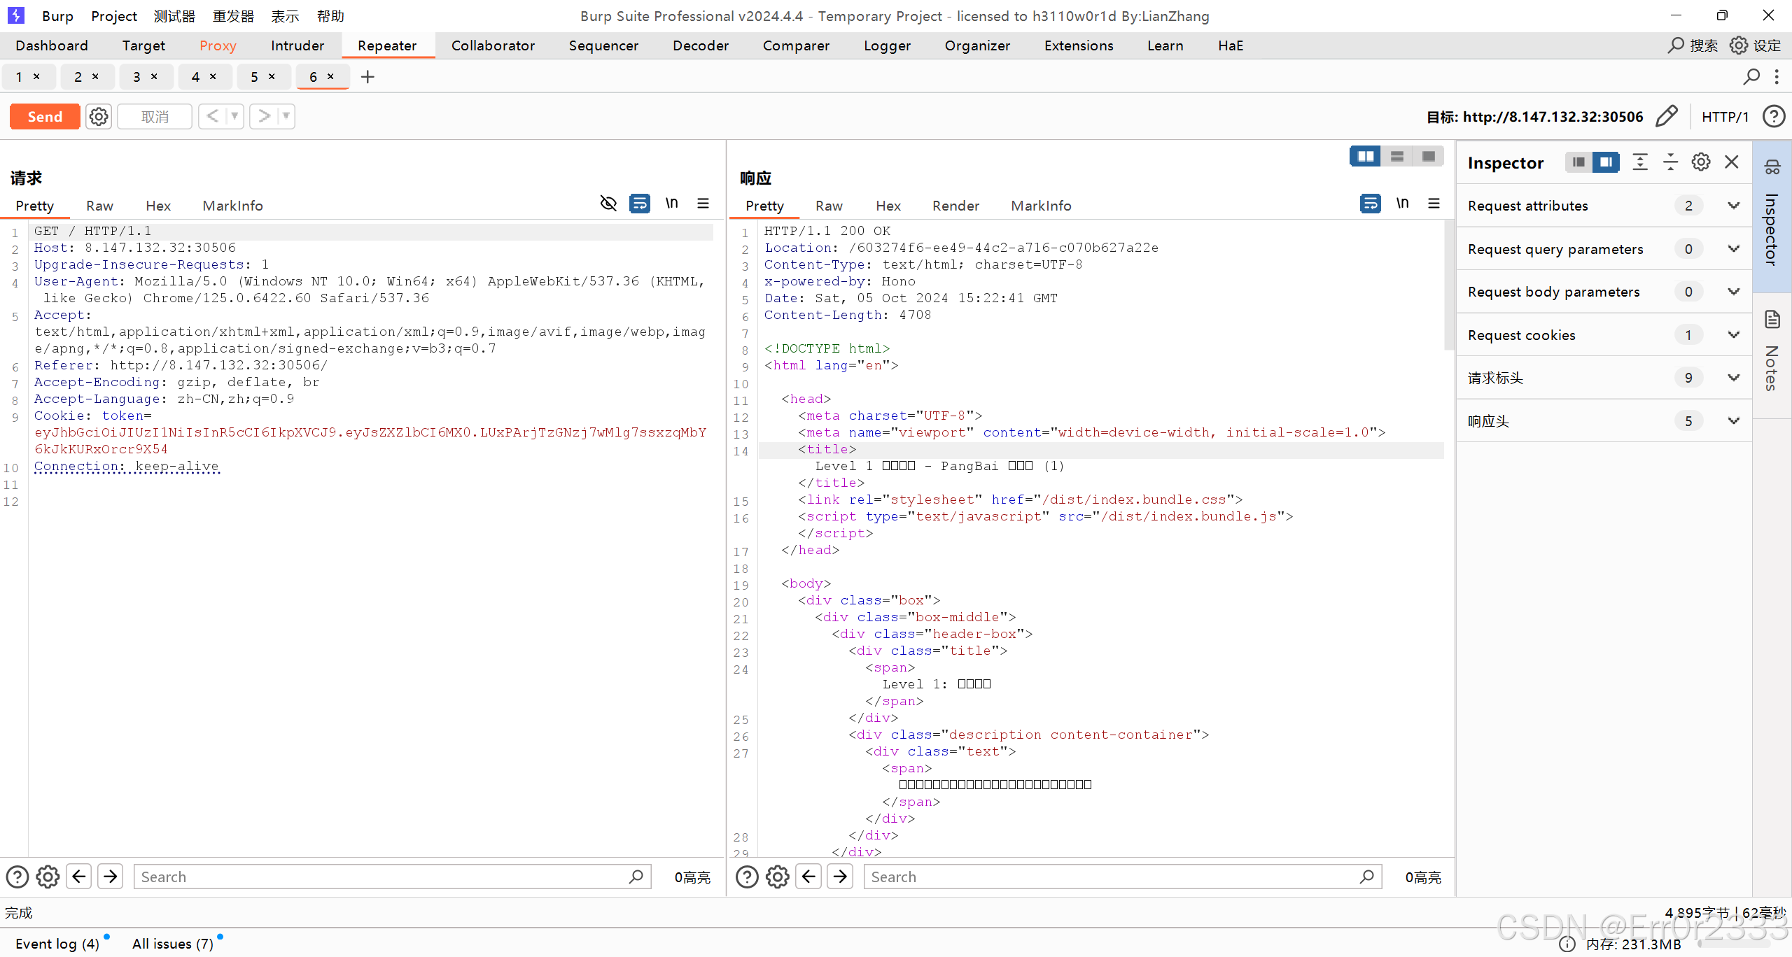Click the response vertical scrollbar
Screen dimensions: 1792x957
coord(1448,287)
